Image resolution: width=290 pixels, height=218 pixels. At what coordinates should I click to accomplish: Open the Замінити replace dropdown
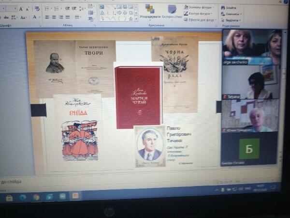click(232, 14)
